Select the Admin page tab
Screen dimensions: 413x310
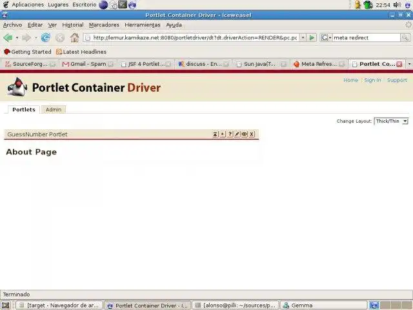pyautogui.click(x=54, y=109)
